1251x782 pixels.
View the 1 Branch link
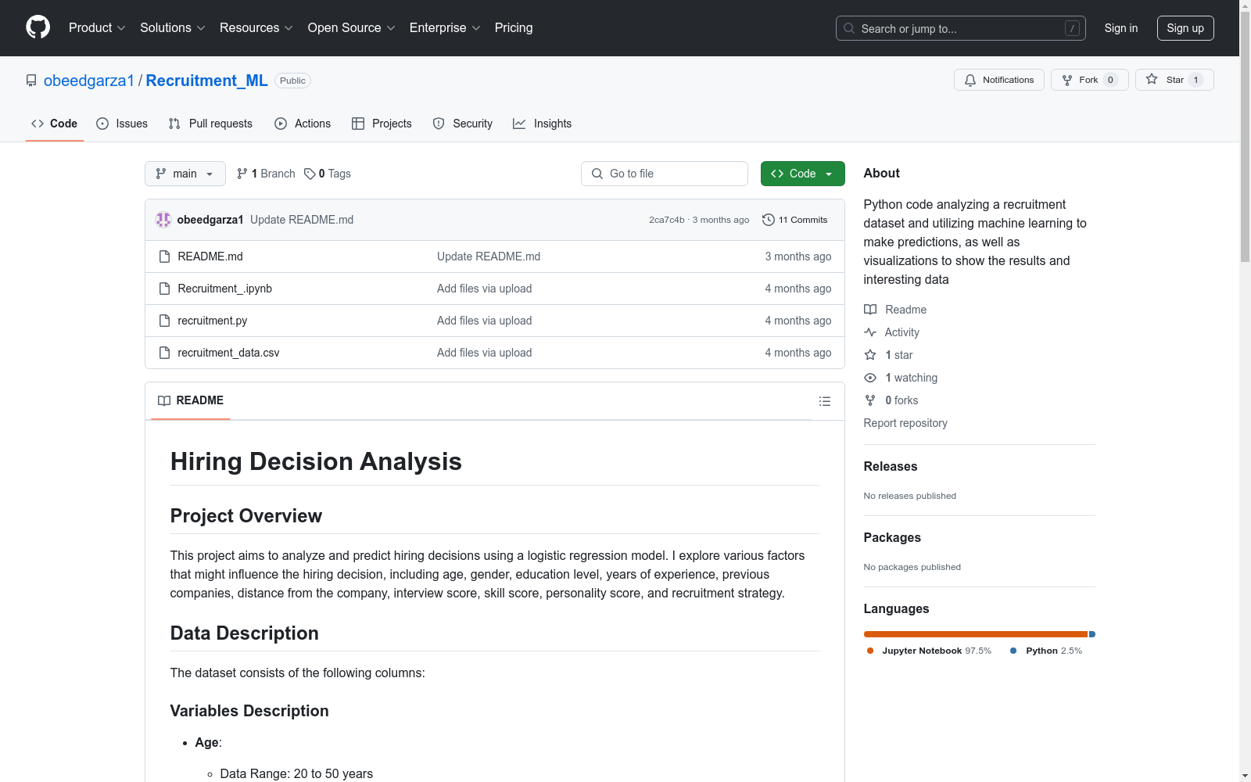pyautogui.click(x=266, y=174)
